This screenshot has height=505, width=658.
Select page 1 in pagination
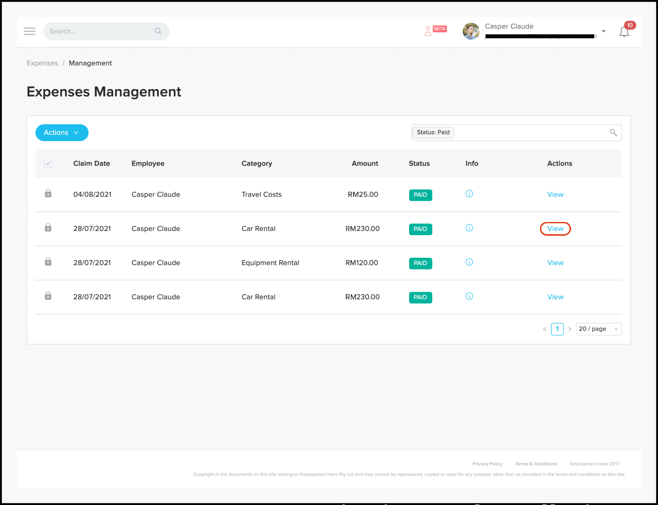pyautogui.click(x=557, y=329)
